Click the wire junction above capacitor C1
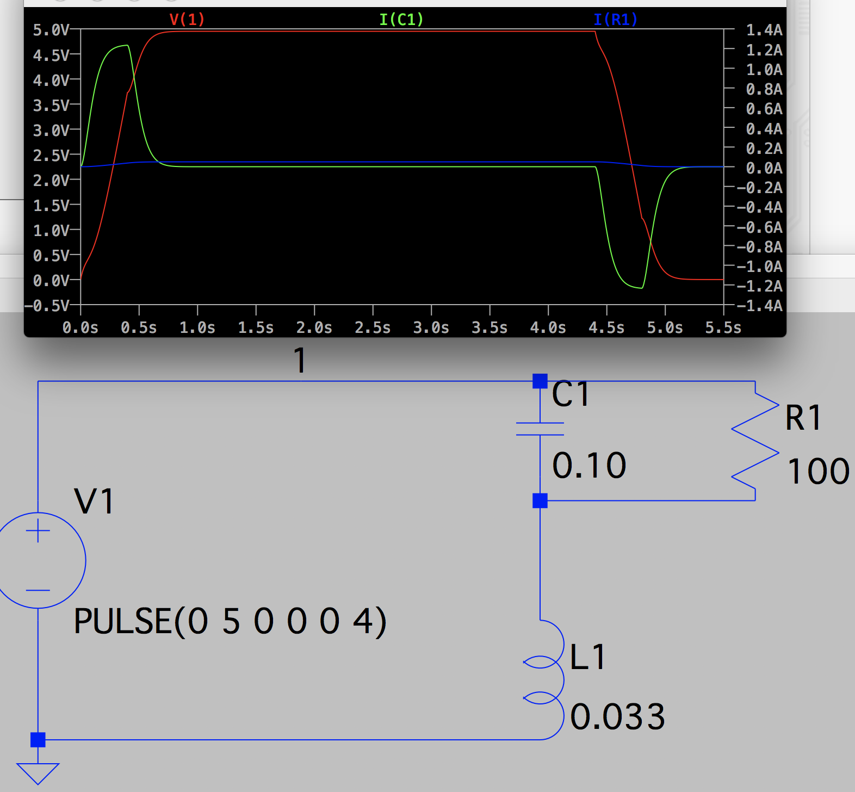This screenshot has width=855, height=792. 540,381
